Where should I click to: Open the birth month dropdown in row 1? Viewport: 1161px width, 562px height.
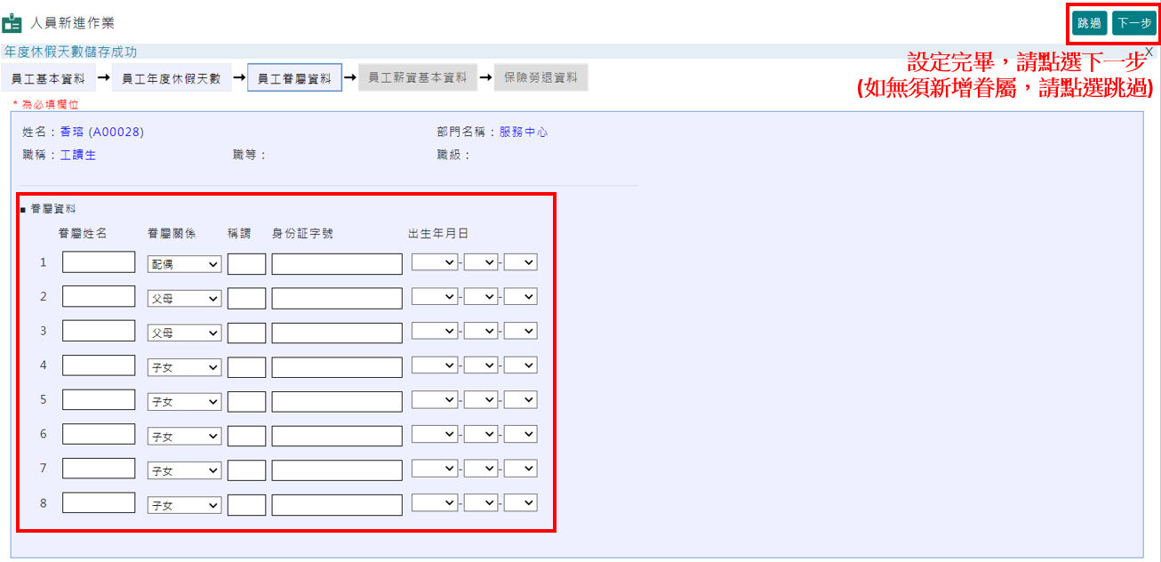tap(480, 261)
